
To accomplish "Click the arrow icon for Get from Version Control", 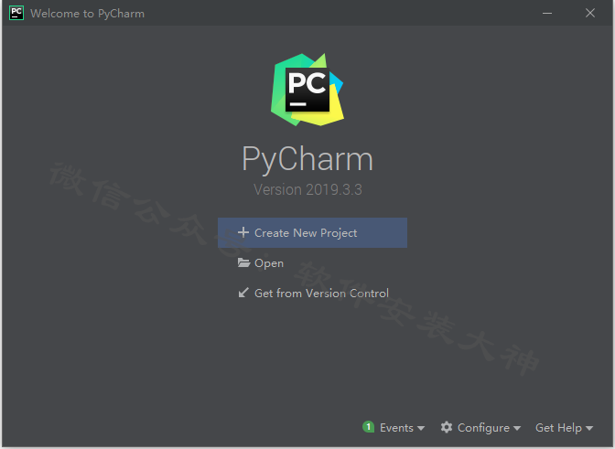I will point(243,293).
